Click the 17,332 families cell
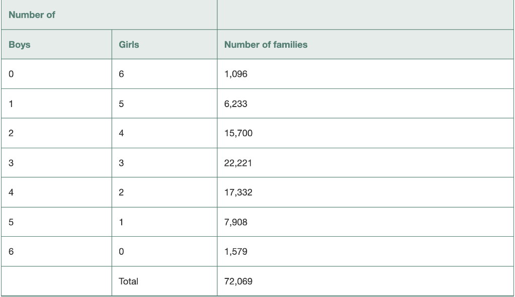The height and width of the screenshot is (297, 515). 365,192
